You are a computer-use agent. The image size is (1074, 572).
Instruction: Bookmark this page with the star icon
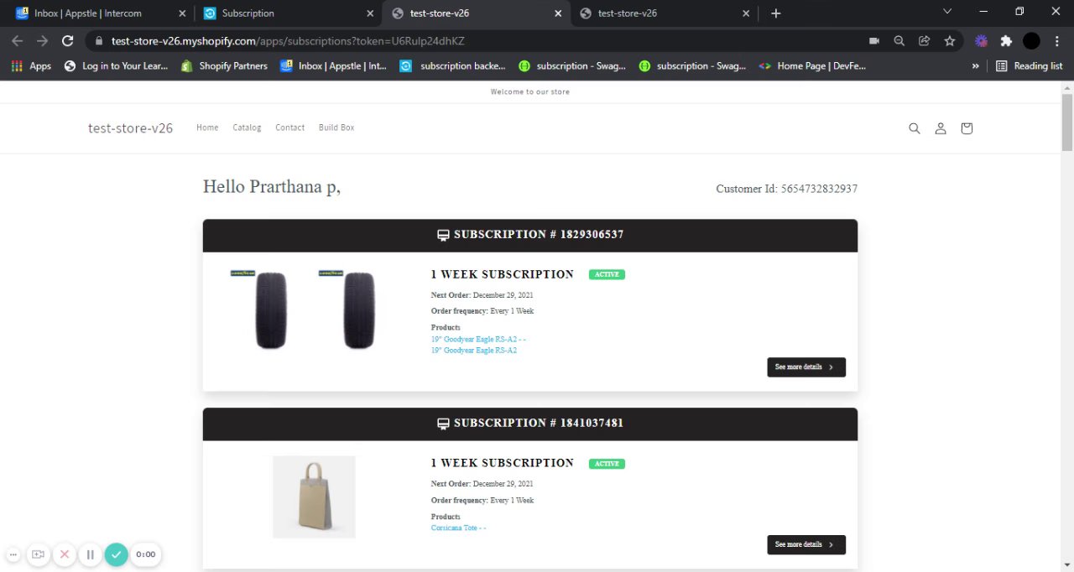(950, 40)
